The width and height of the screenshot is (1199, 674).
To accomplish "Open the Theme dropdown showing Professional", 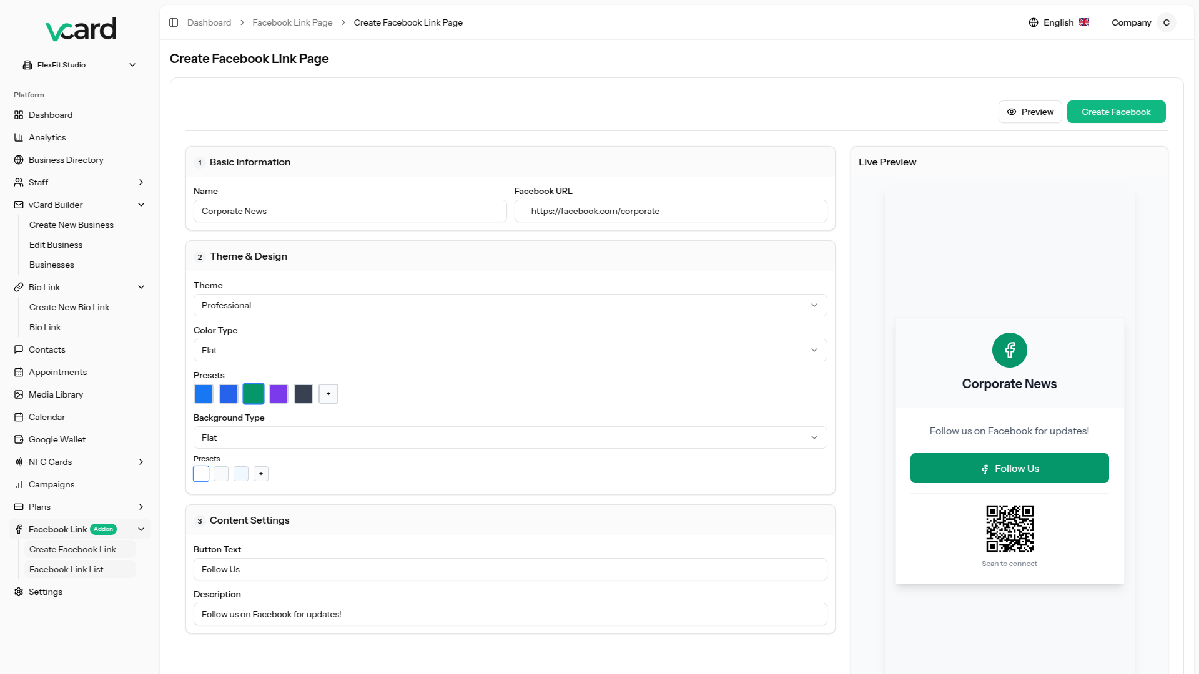I will [510, 305].
